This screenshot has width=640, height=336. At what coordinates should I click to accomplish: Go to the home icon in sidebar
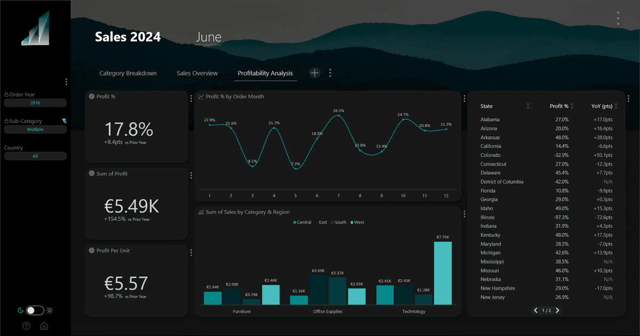point(44,326)
